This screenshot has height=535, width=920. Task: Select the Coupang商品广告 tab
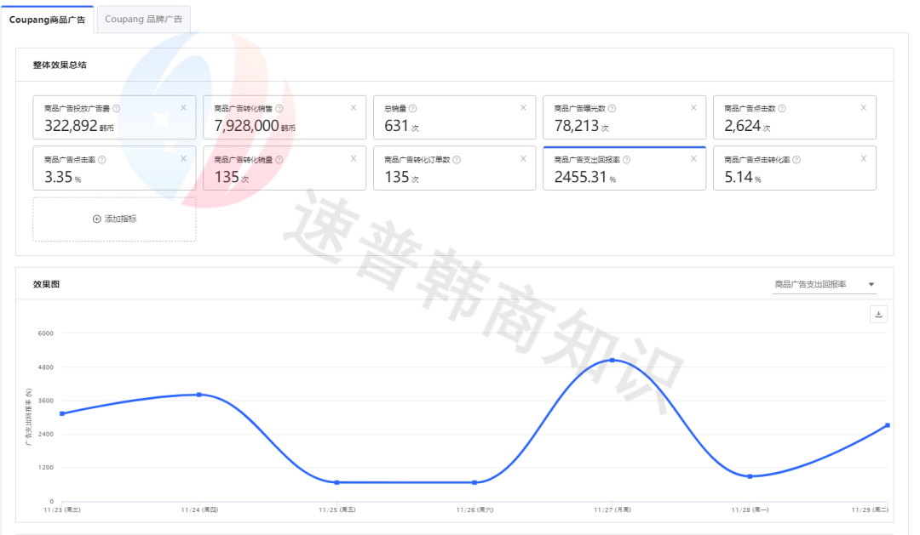coord(47,19)
